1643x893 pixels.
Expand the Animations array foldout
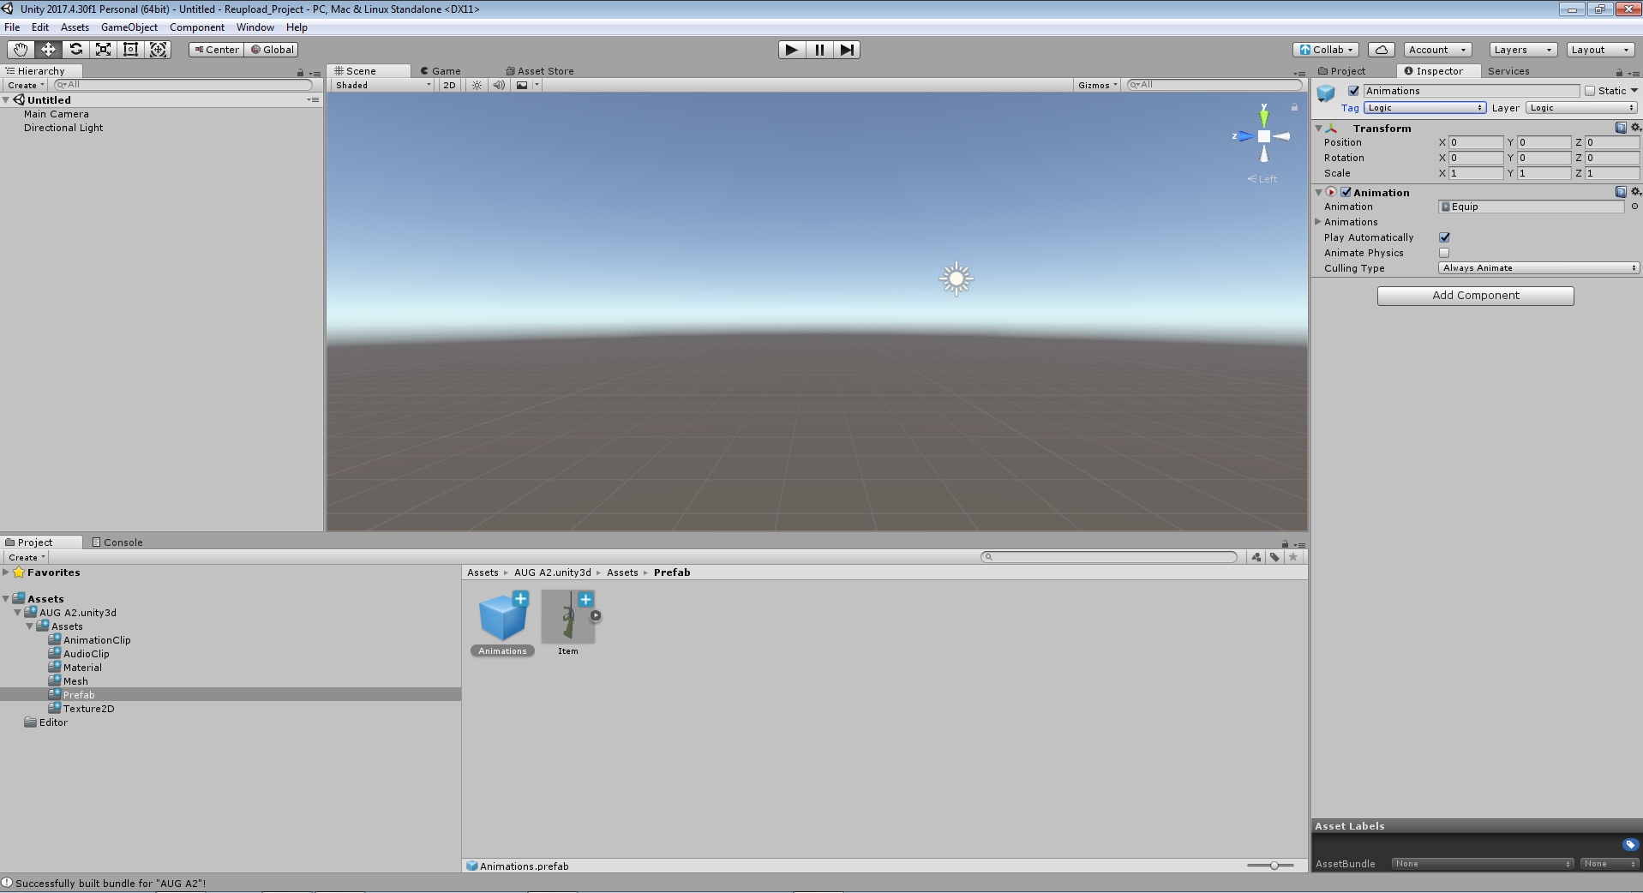(x=1319, y=222)
